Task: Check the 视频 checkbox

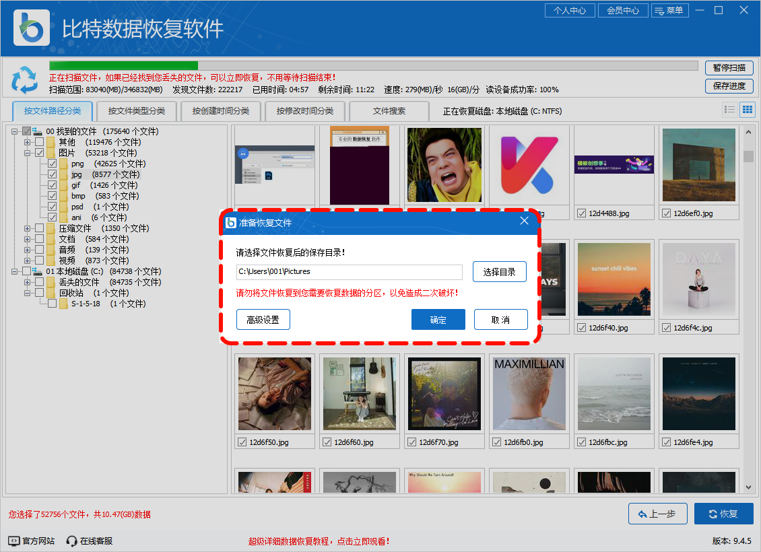Action: (x=40, y=261)
